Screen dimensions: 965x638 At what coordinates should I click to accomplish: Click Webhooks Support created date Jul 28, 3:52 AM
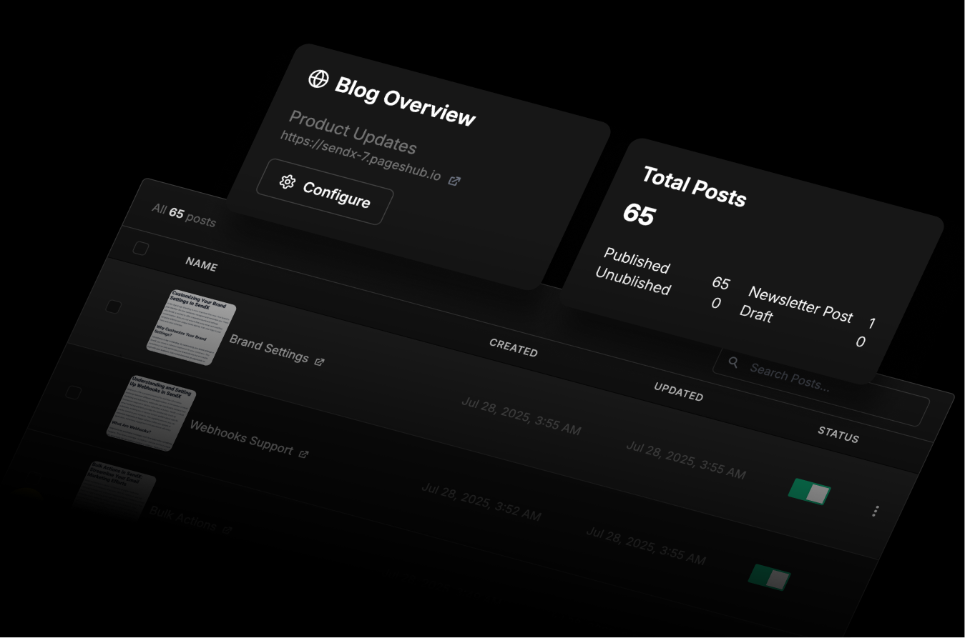(481, 502)
